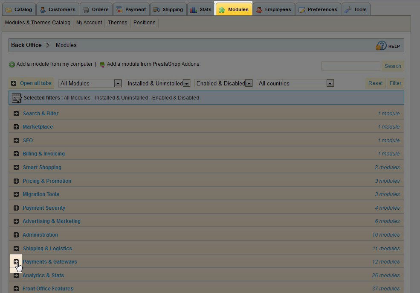420x293 pixels.
Task: Open the Analytics & Stats category link
Action: [43, 275]
